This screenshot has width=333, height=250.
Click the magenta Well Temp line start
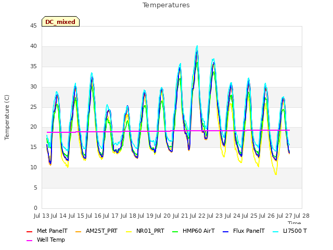47,132
